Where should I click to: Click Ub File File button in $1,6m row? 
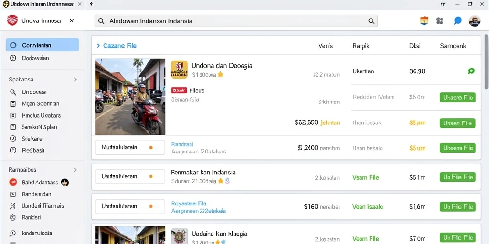[x=457, y=207]
